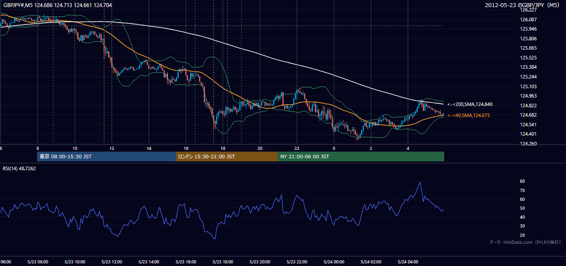Click the 5/23 20:00 date axis label
This screenshot has height=266, width=566.
[260, 262]
